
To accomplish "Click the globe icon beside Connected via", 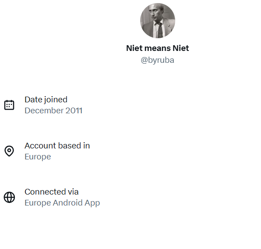I will (x=9, y=197).
